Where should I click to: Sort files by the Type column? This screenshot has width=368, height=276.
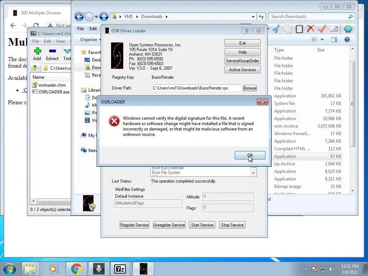tap(293, 50)
